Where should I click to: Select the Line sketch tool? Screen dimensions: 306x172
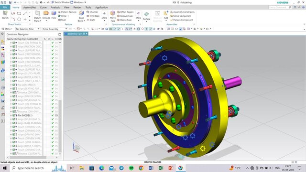25,13
